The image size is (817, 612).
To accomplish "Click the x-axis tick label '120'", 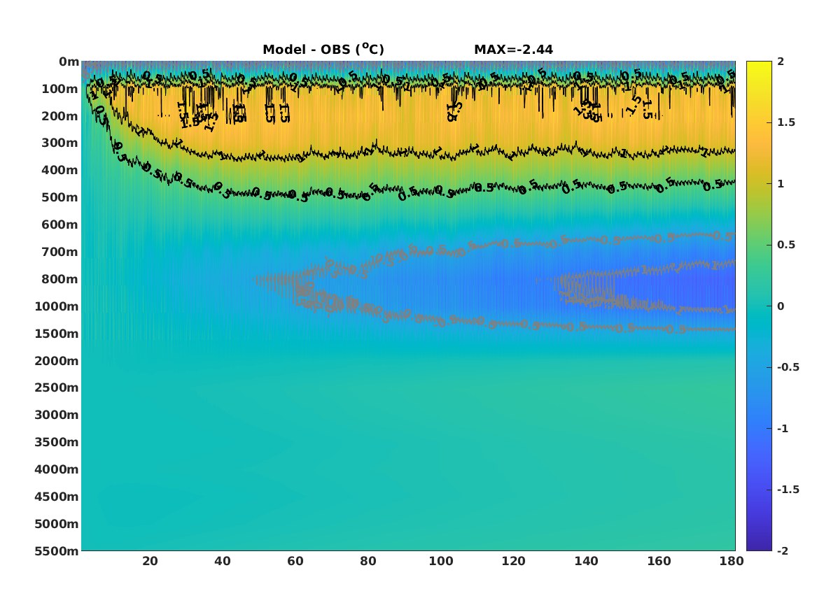I will tap(514, 561).
